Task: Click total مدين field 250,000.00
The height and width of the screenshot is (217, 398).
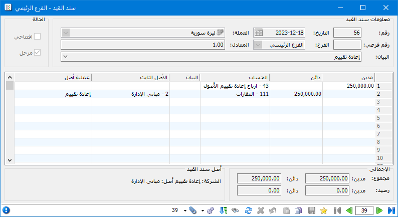Action: (327, 178)
